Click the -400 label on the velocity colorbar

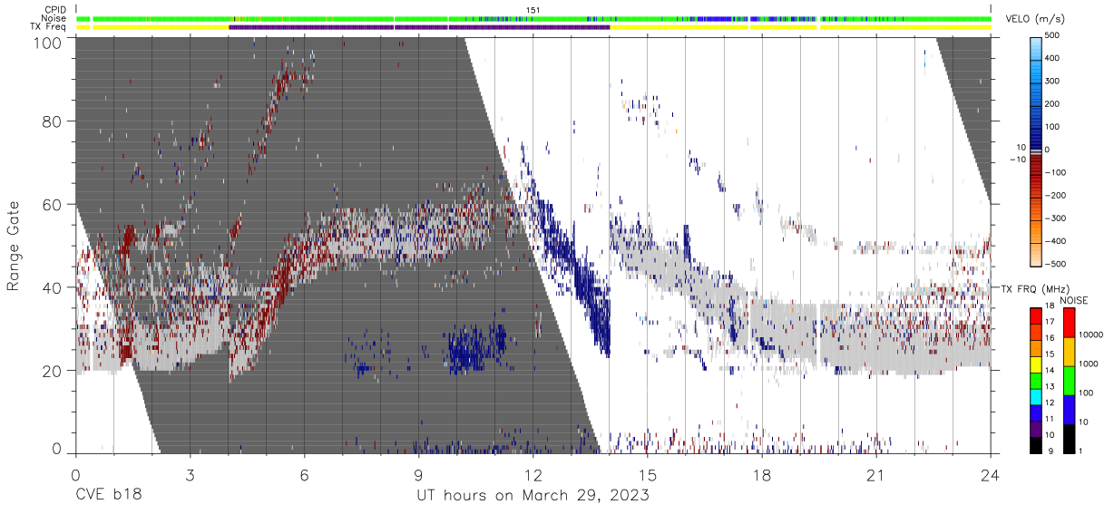tap(1055, 241)
